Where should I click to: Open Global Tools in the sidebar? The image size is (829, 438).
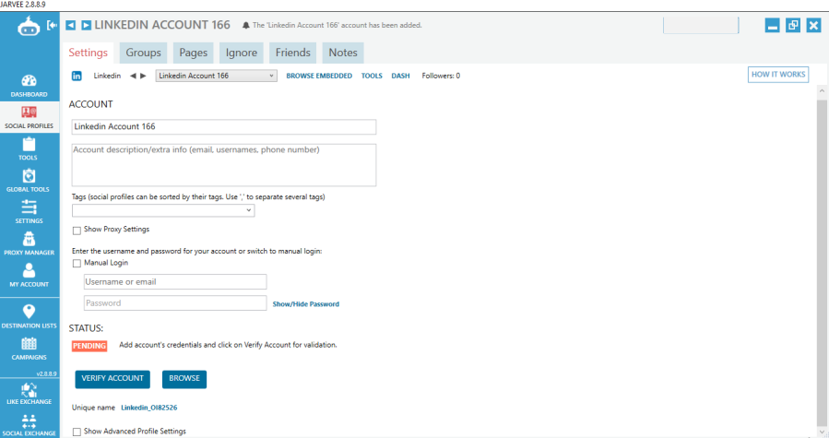pos(30,181)
